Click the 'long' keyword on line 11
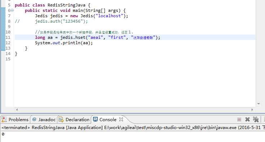This screenshot has height=142, width=265. tap(40, 37)
